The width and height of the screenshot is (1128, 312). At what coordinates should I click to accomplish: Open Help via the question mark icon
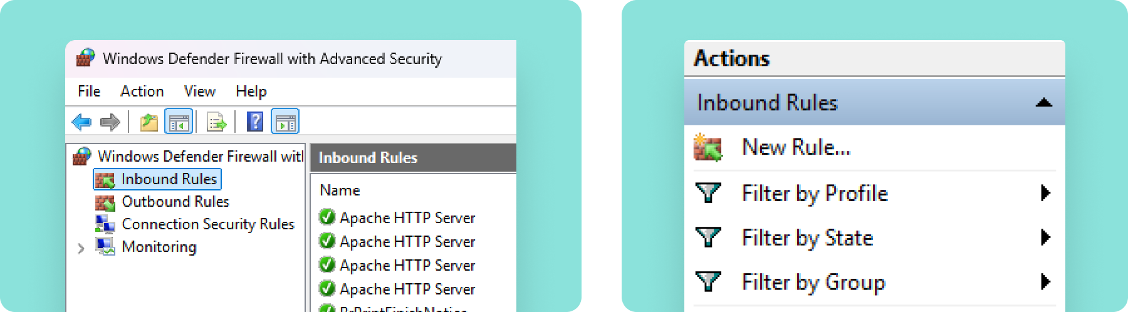click(x=255, y=121)
